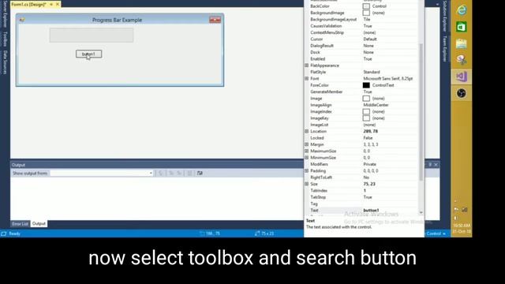The height and width of the screenshot is (284, 505).
Task: Select the RightToLeft property row
Action: [x=361, y=177]
